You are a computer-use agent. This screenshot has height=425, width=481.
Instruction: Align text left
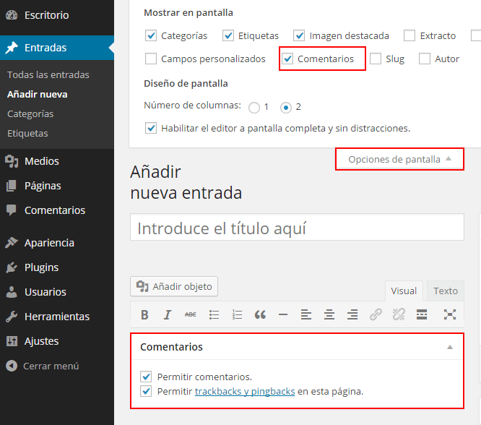tap(306, 314)
